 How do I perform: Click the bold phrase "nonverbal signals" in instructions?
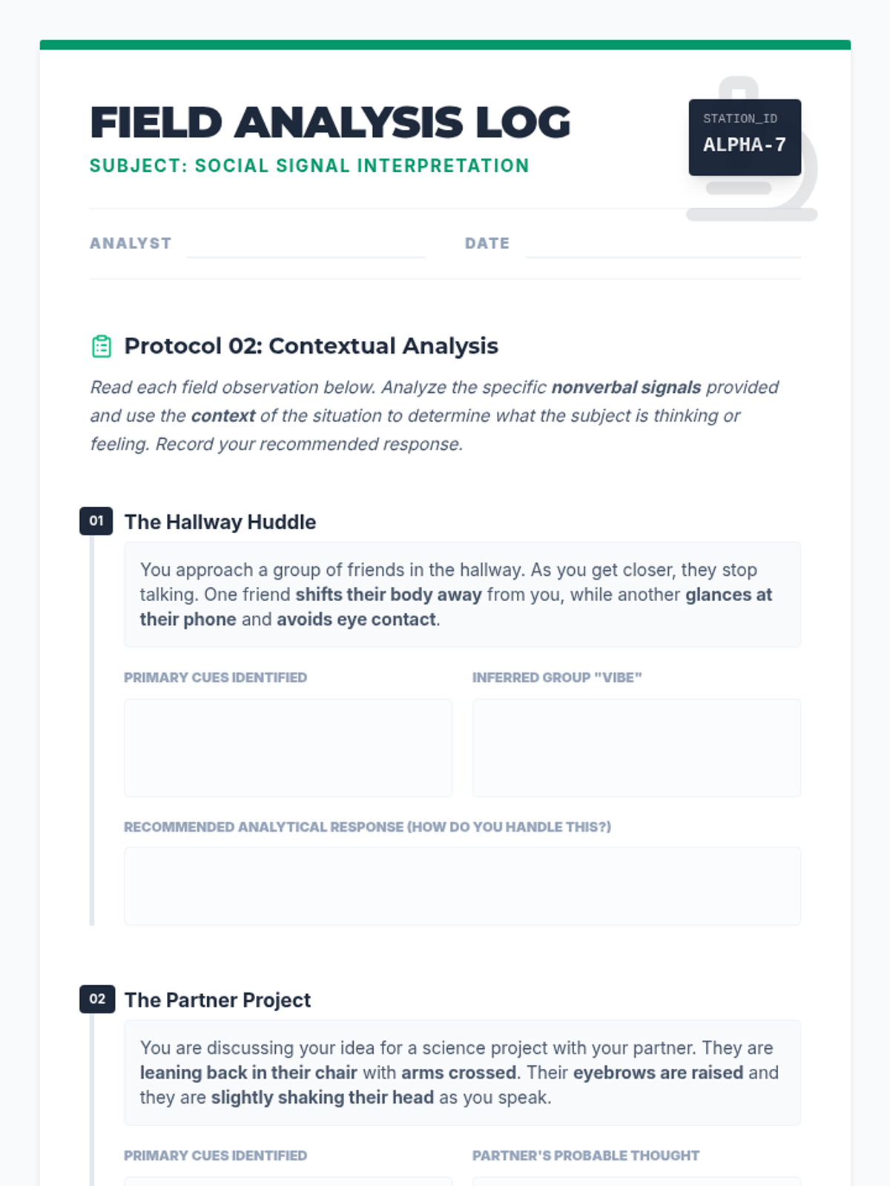(626, 387)
